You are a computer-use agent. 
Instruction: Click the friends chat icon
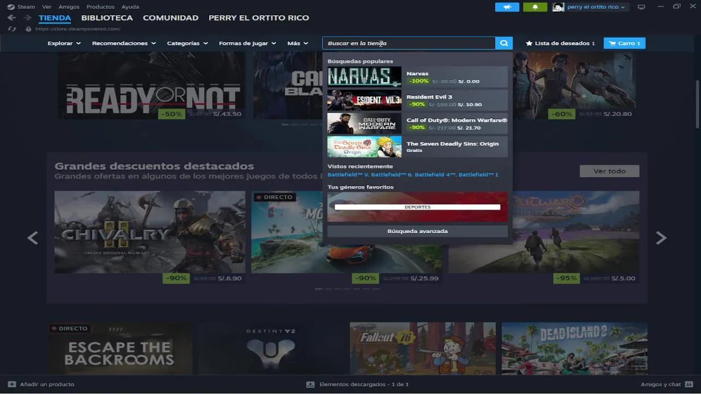click(689, 384)
